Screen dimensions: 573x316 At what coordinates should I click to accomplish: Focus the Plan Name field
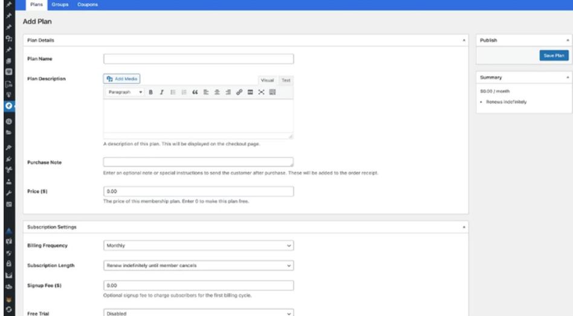coord(198,58)
